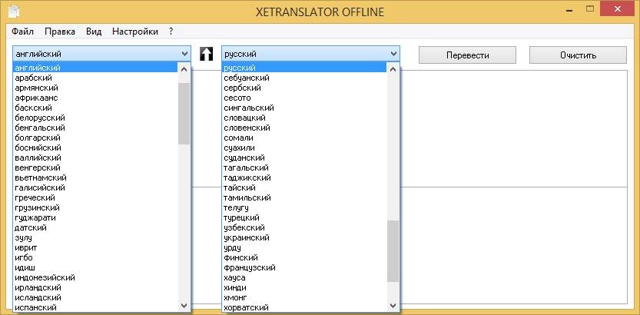Screen dimensions: 640x315
Task: Select телугу in target list
Action: click(304, 207)
